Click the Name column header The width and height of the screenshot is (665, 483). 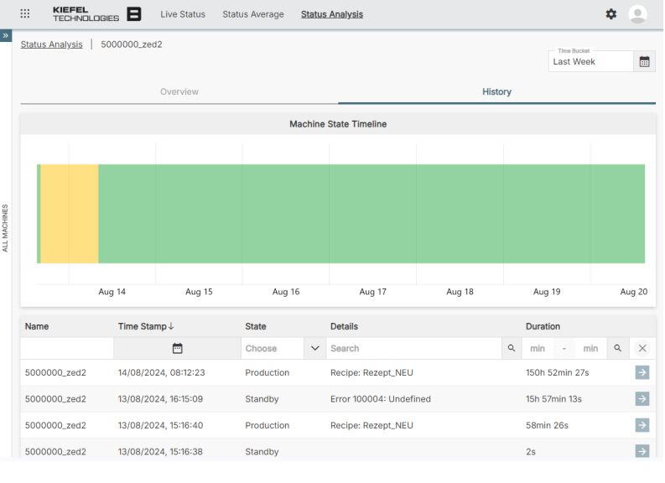click(x=37, y=326)
